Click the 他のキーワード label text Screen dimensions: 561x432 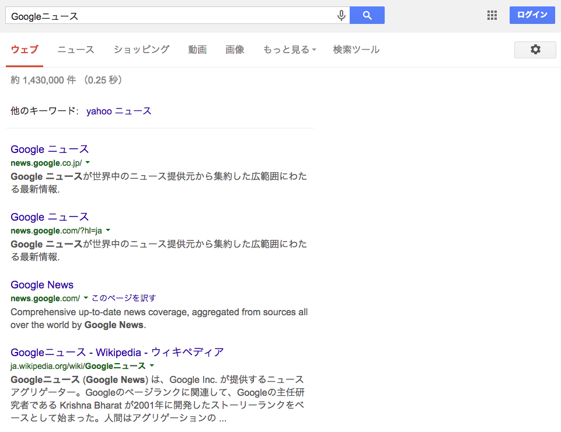(x=44, y=111)
